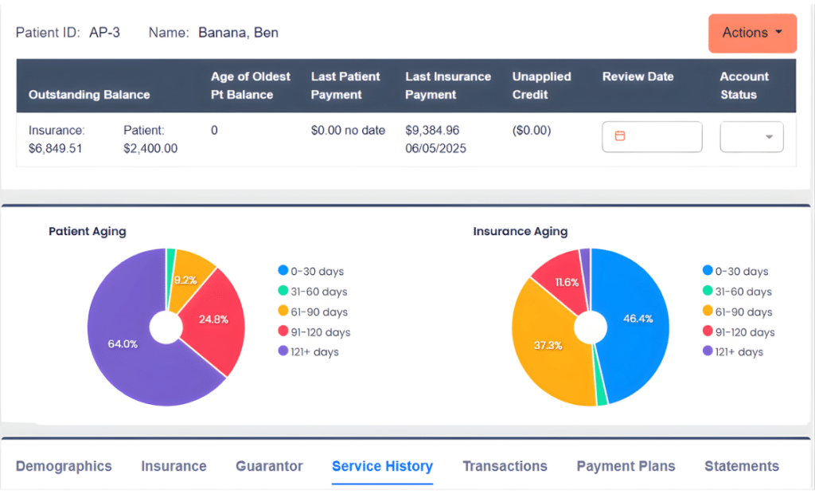815x494 pixels.
Task: Expand the Account Status combo box arrow
Action: (x=767, y=136)
